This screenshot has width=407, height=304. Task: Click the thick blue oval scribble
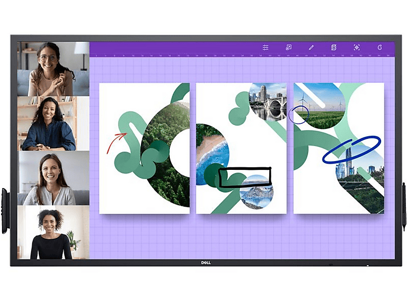[352, 150]
